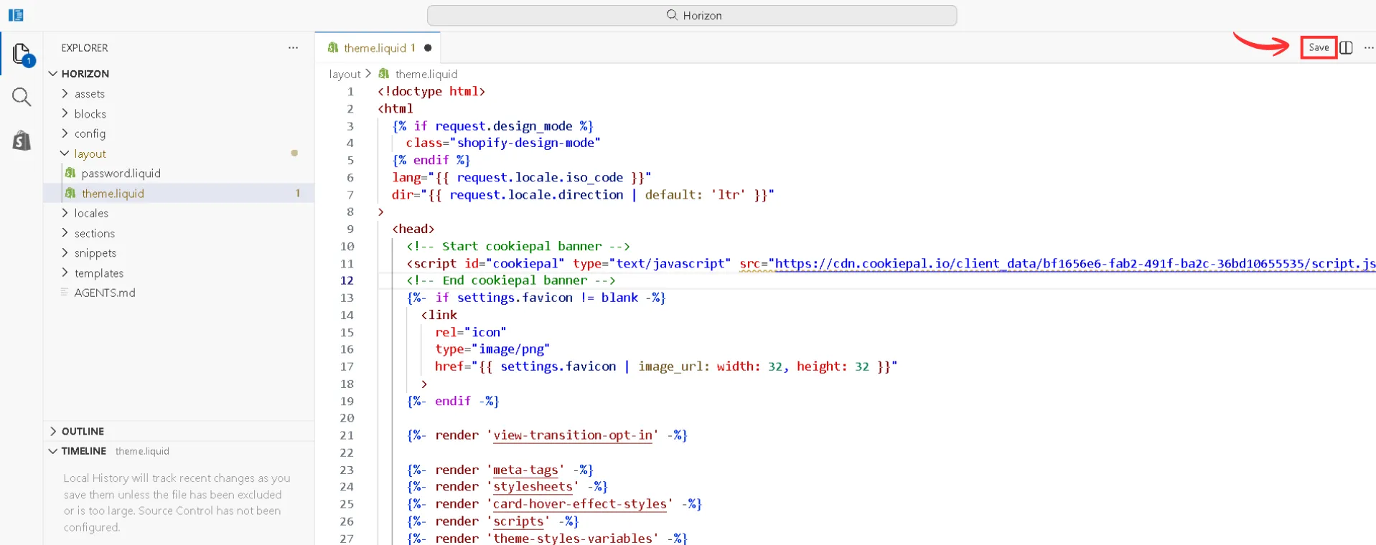Open the cookiepal script URL link
The image size is (1376, 545).
[x=1075, y=263]
